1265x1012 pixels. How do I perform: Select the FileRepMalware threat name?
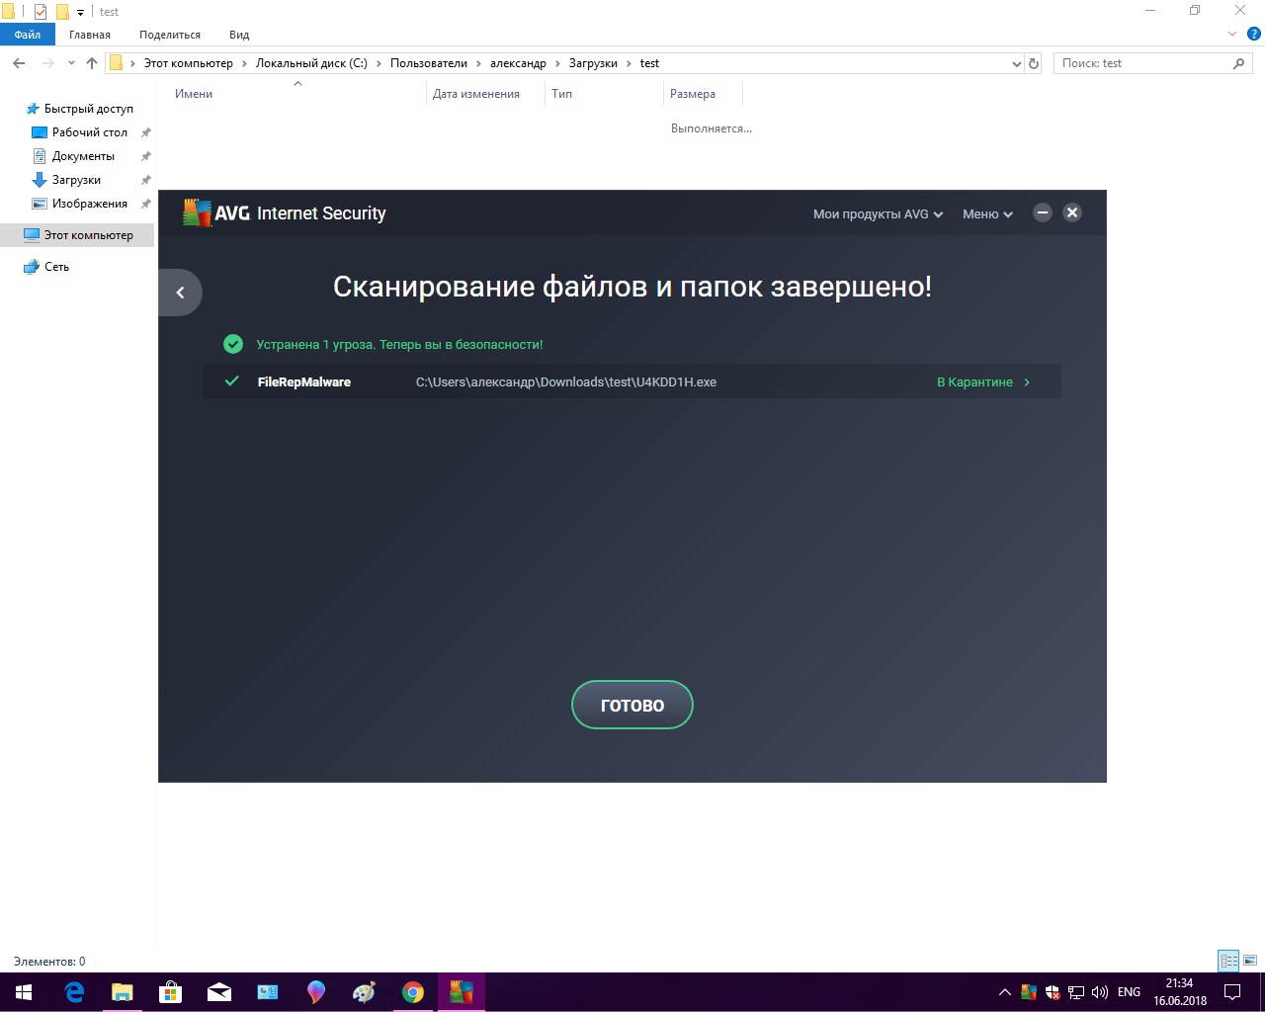304,382
